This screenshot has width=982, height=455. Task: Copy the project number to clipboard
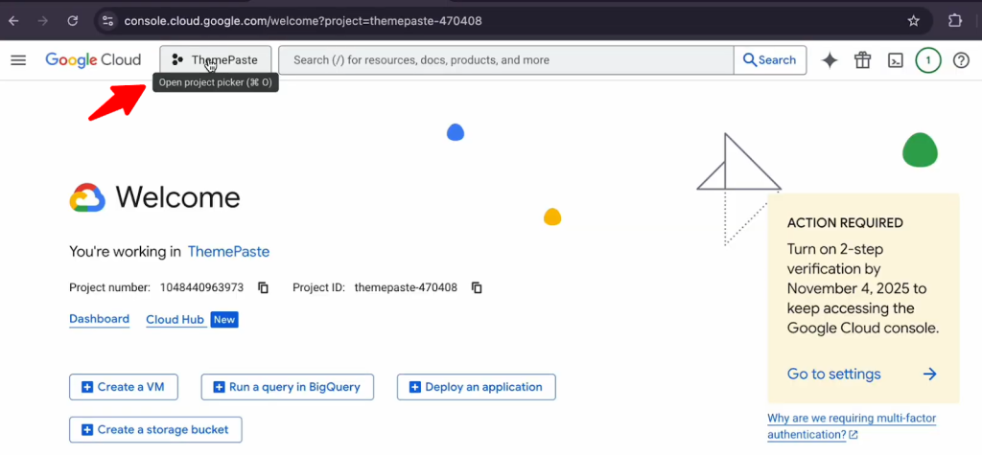click(264, 287)
